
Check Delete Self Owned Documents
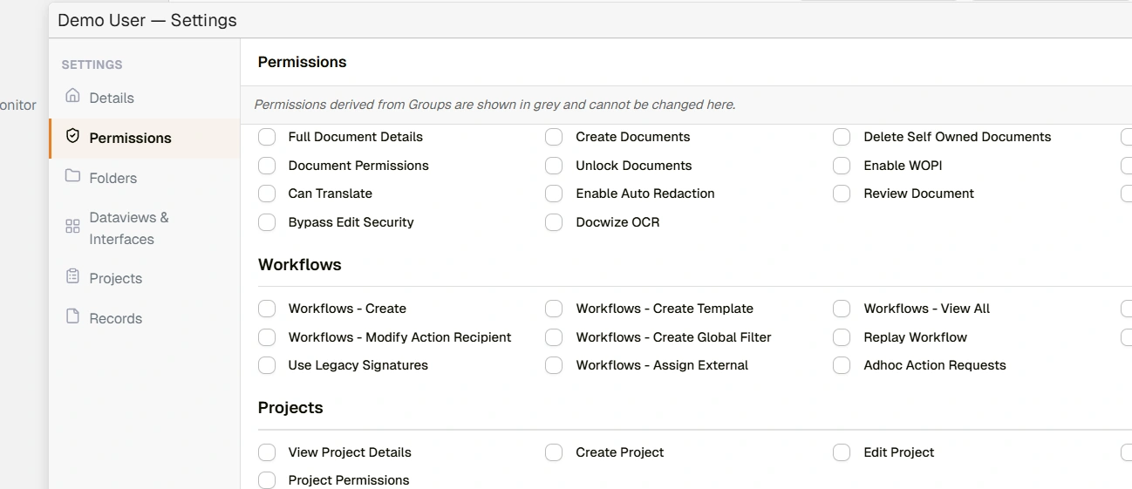tap(842, 137)
